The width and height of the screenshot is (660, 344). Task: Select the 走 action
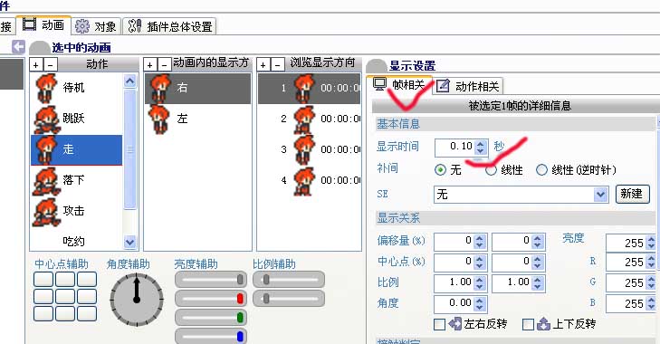[76, 149]
